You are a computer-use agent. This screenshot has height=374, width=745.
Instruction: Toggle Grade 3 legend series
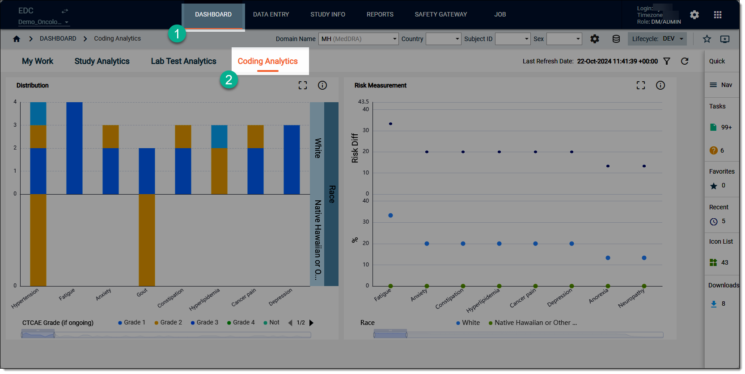point(204,323)
